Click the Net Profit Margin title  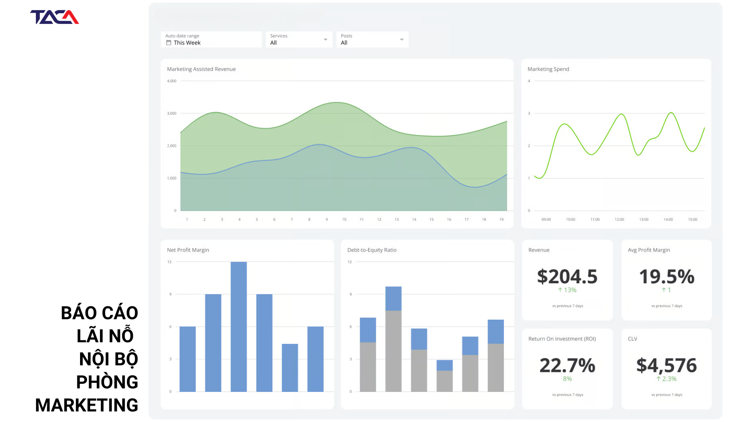(188, 250)
